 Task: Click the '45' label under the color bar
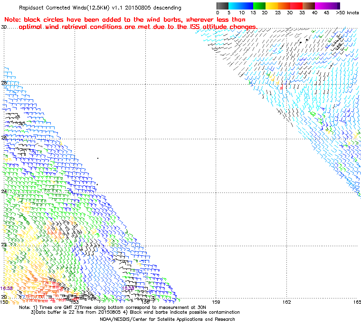pyautogui.click(x=326, y=13)
